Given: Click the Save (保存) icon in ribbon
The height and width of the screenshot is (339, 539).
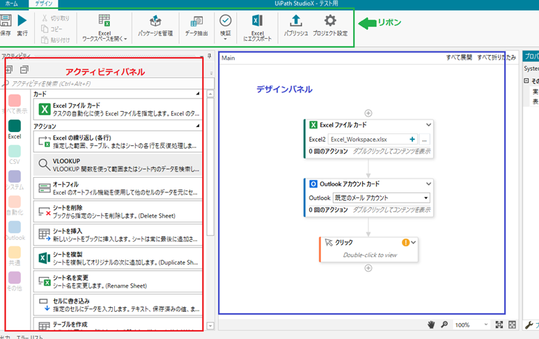Looking at the screenshot, I should (x=5, y=21).
